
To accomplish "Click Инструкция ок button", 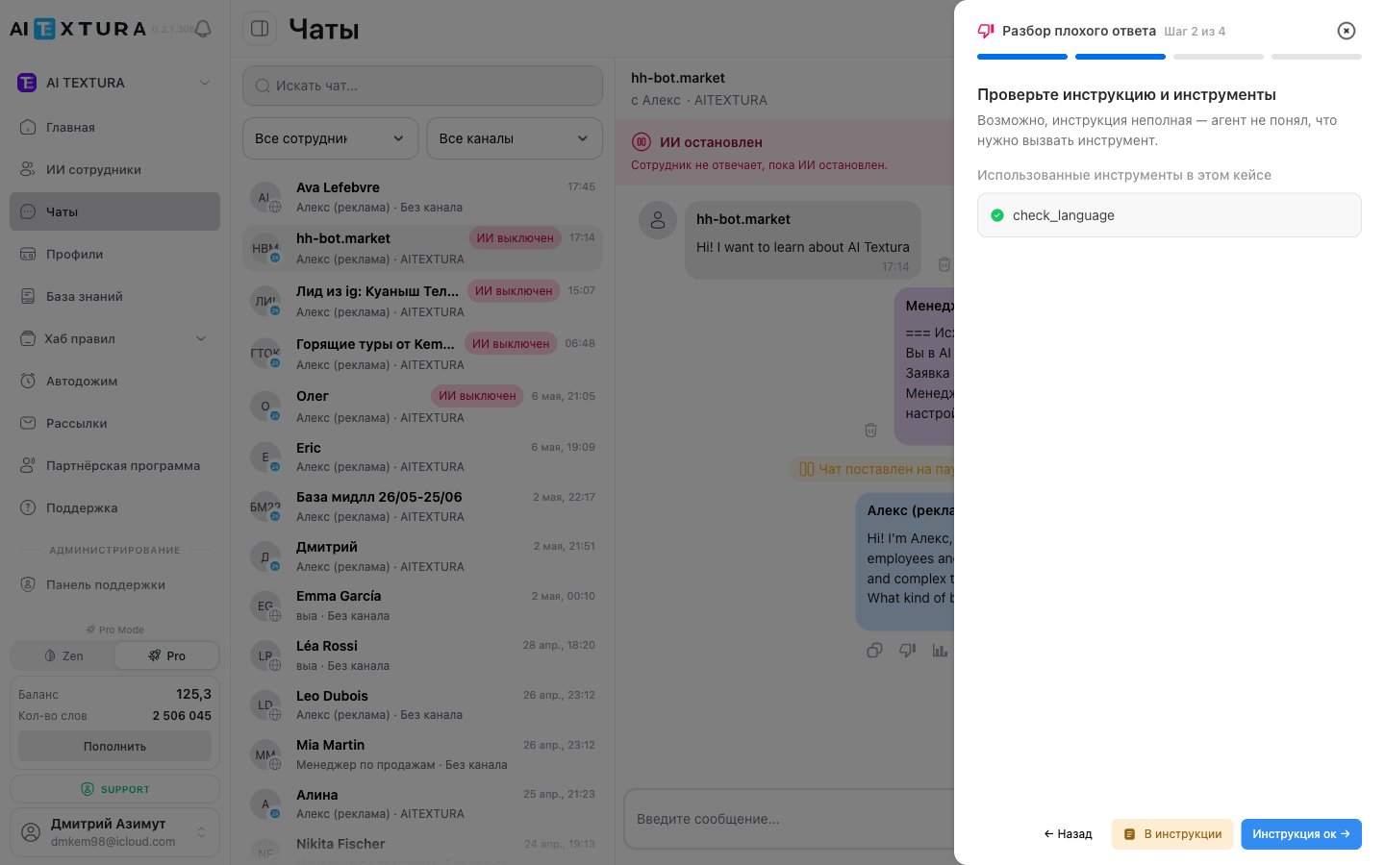I will pos(1301,834).
